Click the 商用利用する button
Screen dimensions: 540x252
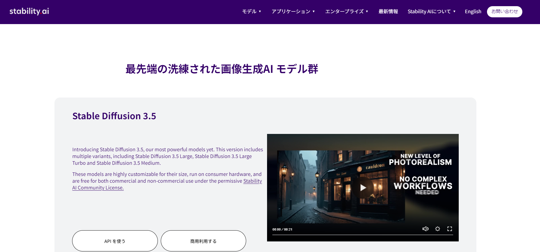pos(203,241)
